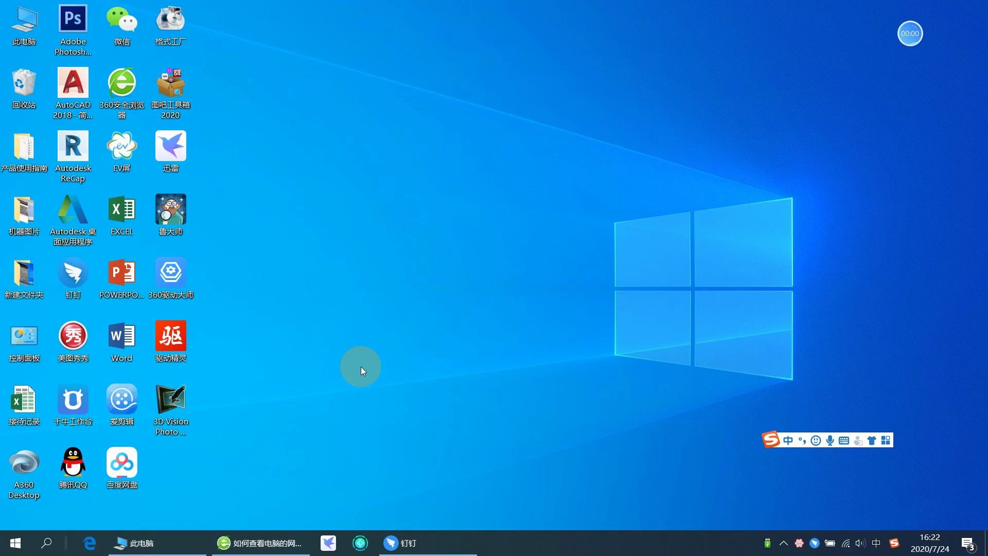Expand the hidden tray icons chevron
Image resolution: width=988 pixels, height=556 pixels.
(784, 543)
